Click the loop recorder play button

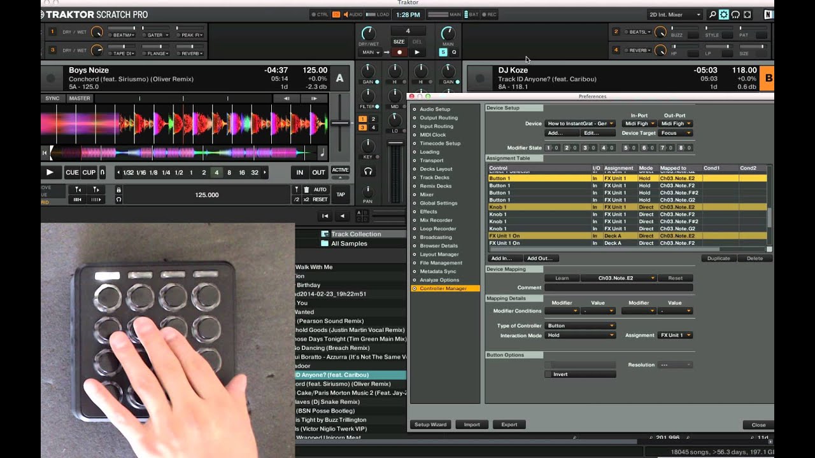coord(417,52)
